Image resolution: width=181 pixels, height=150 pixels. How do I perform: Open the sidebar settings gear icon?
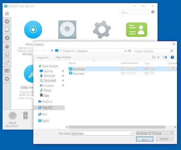tap(7, 79)
